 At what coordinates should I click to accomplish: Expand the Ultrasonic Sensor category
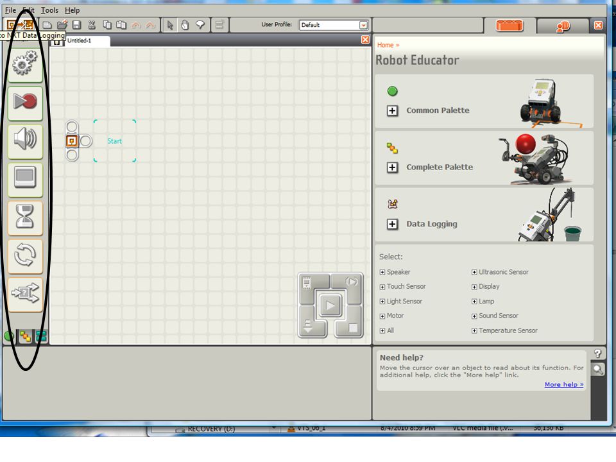click(474, 272)
